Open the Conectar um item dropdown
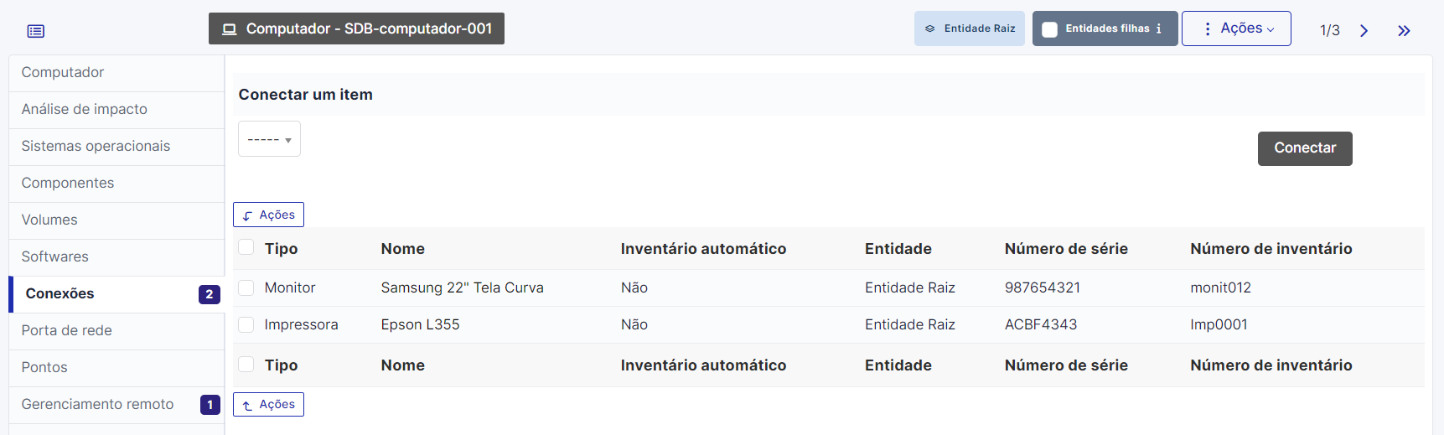This screenshot has height=435, width=1444. (269, 139)
